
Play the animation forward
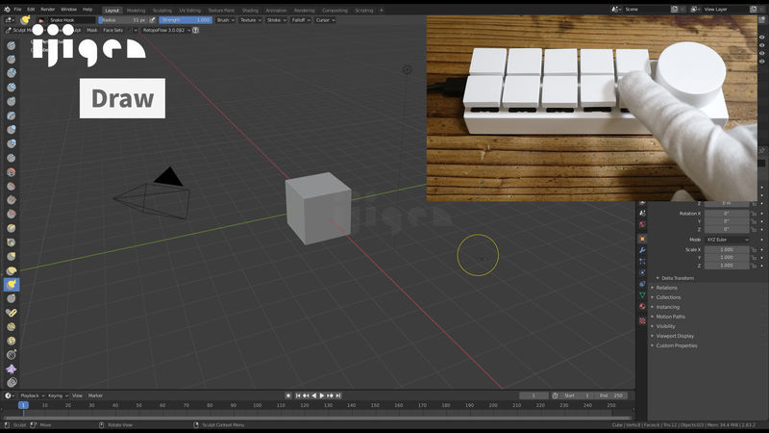point(322,395)
